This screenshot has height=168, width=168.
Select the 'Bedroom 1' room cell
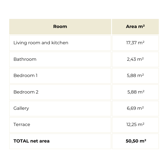point(25,76)
